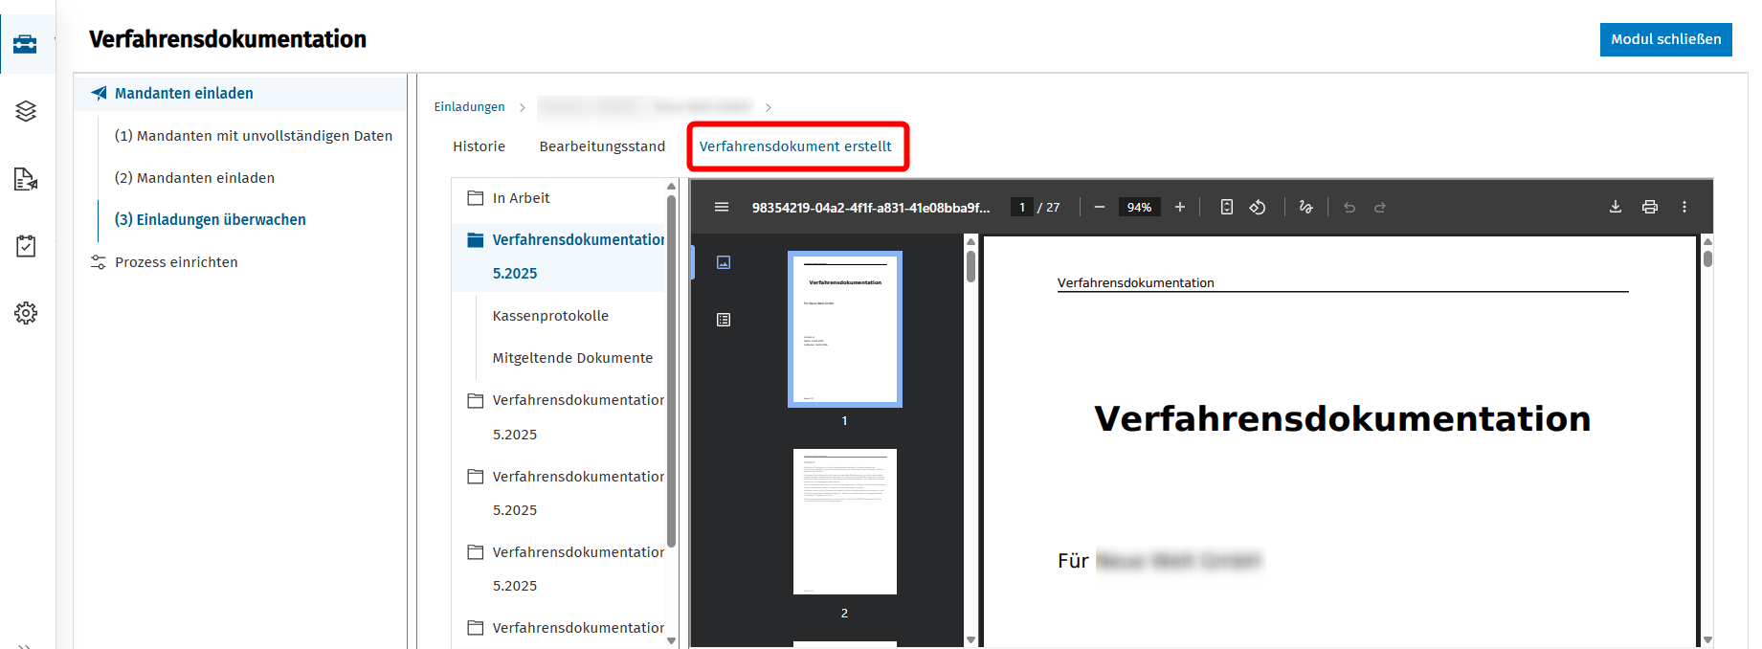
Task: Click the PDF redo arrow
Action: [1380, 207]
